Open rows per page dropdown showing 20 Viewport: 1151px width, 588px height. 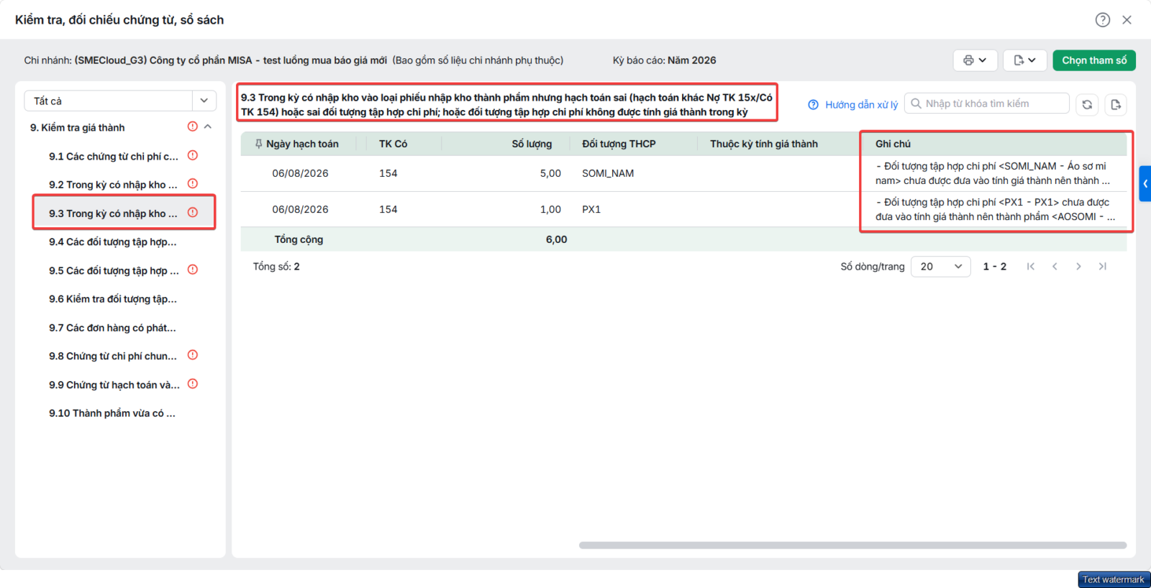pyautogui.click(x=940, y=267)
